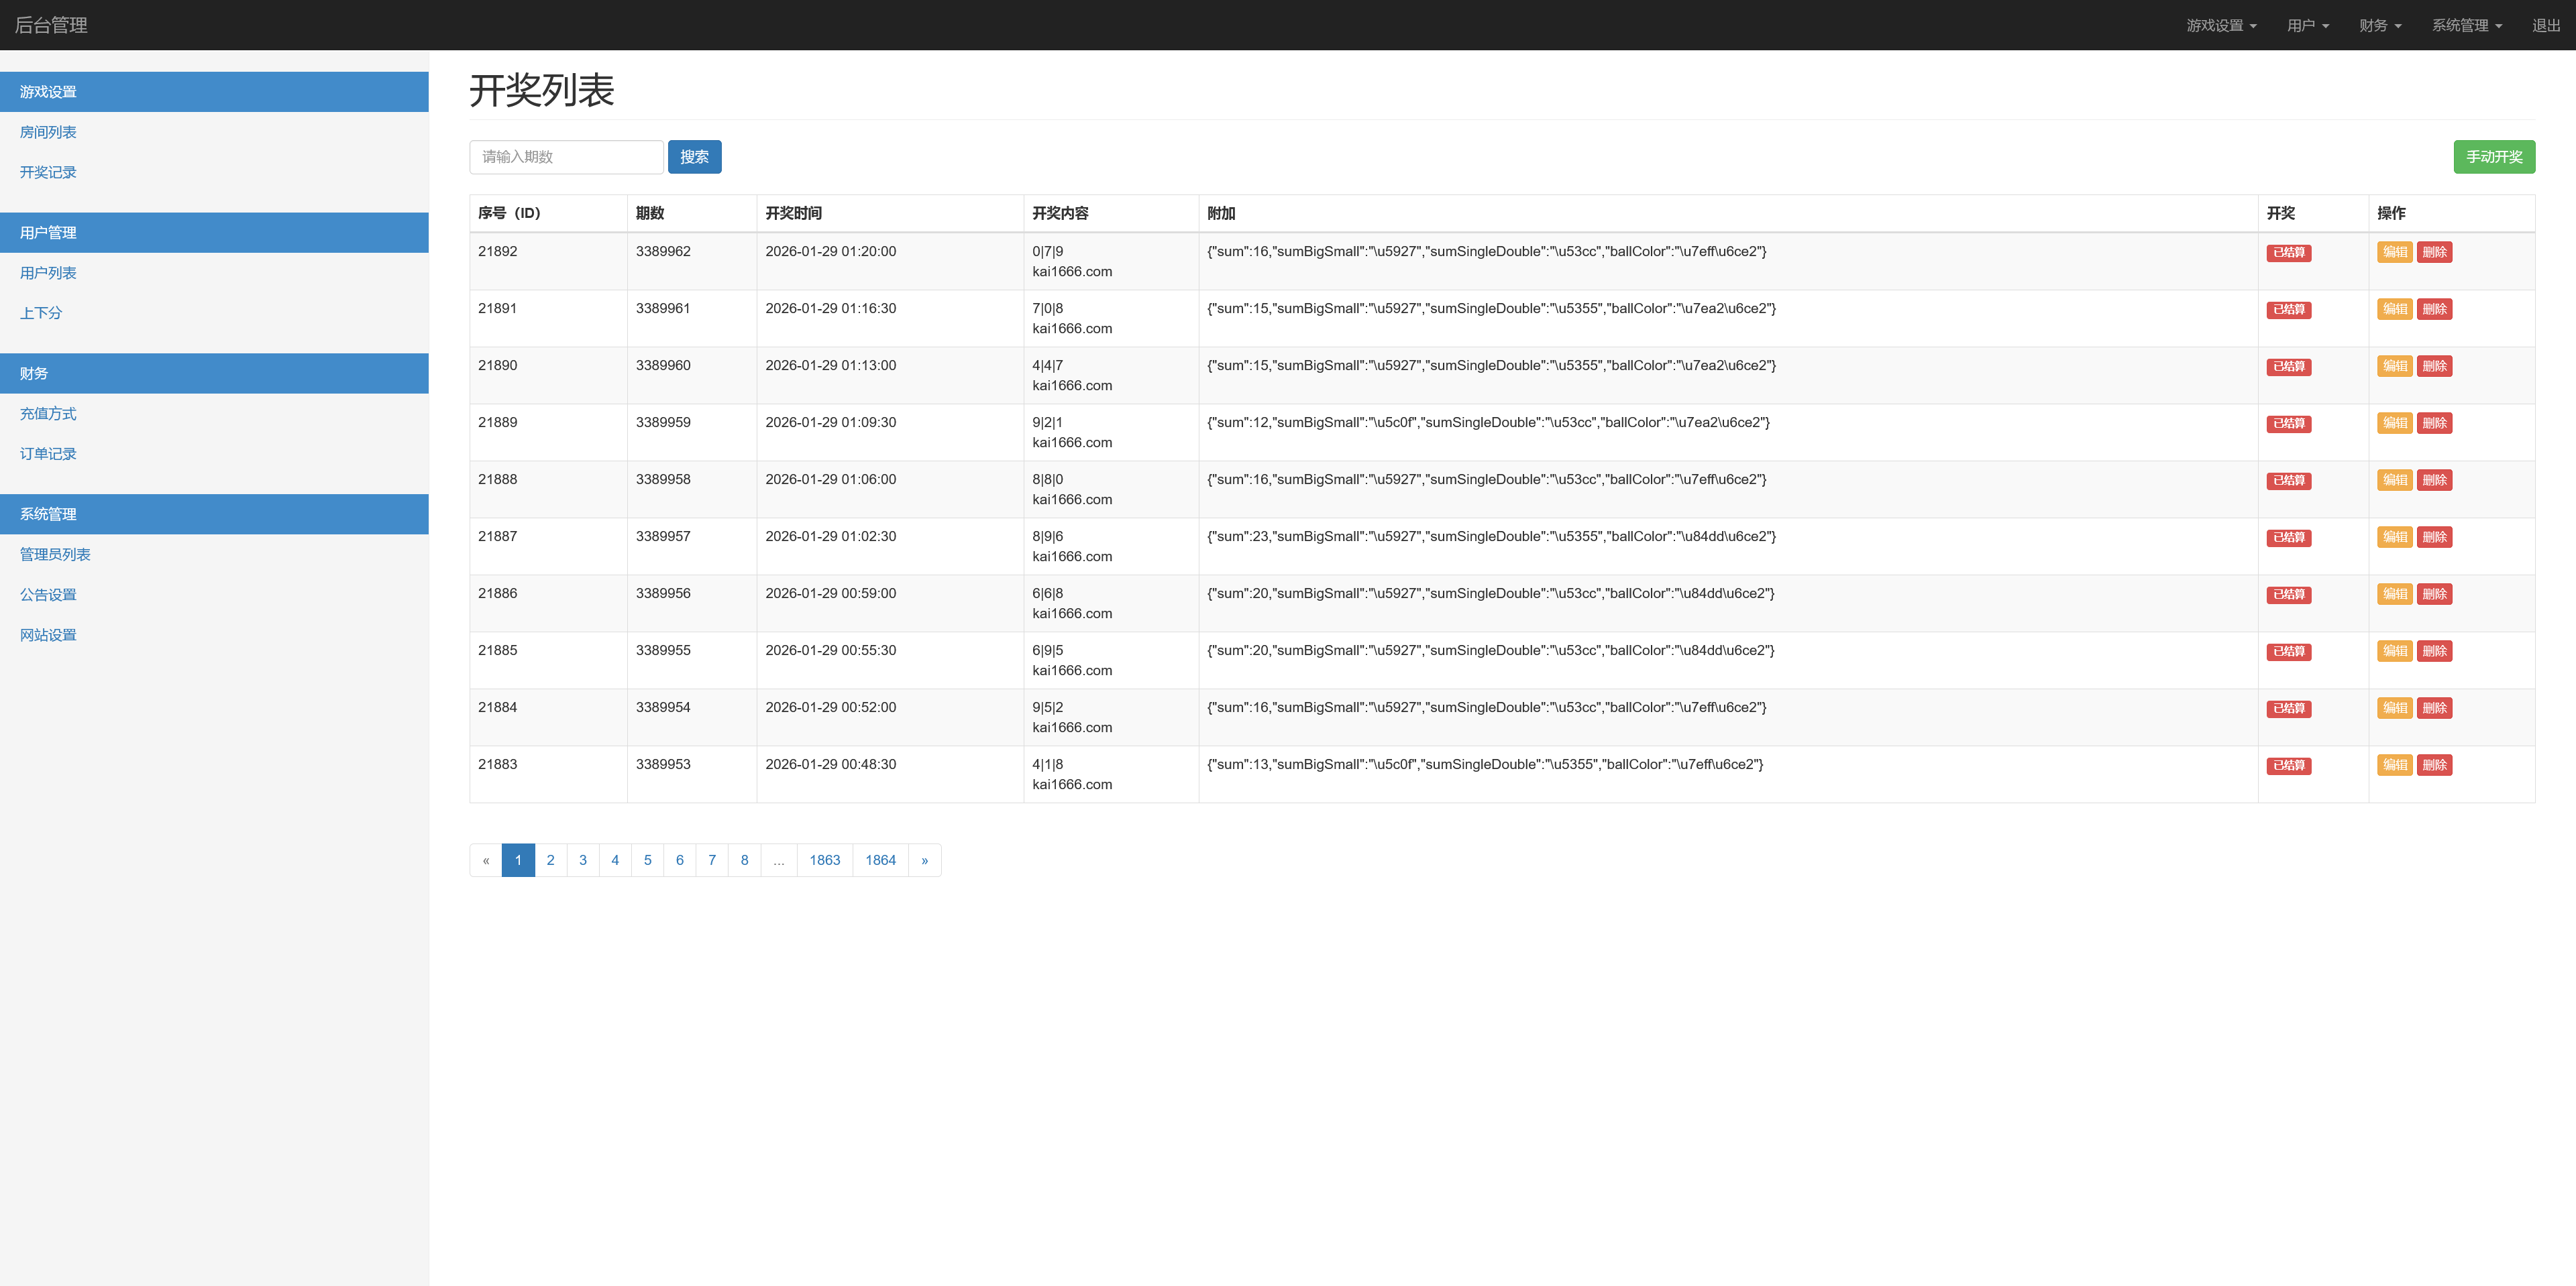Viewport: 2576px width, 1286px height.
Task: Jump to last page 1864
Action: coord(880,860)
